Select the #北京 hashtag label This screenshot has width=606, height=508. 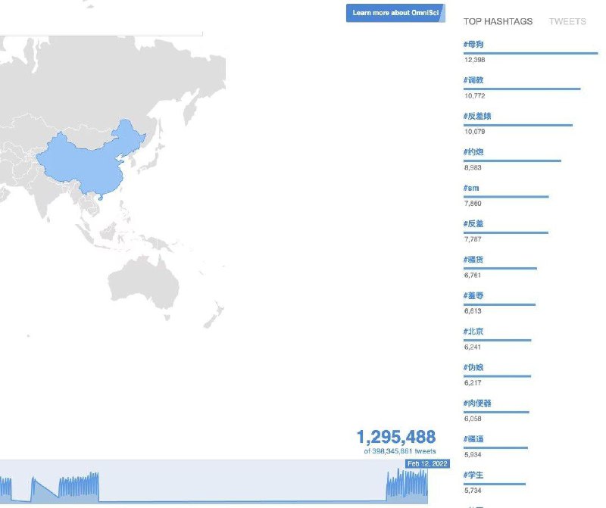(x=473, y=332)
